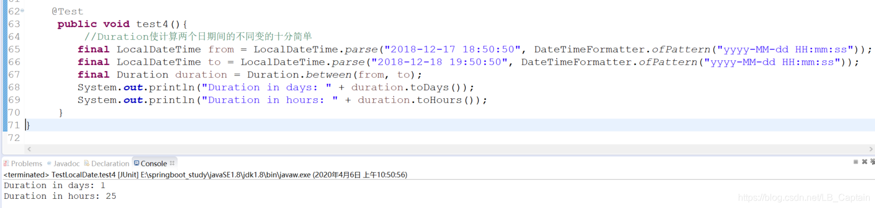This screenshot has height=208, width=875.
Task: Click the variable name 'to' on line 66
Action: (214, 62)
